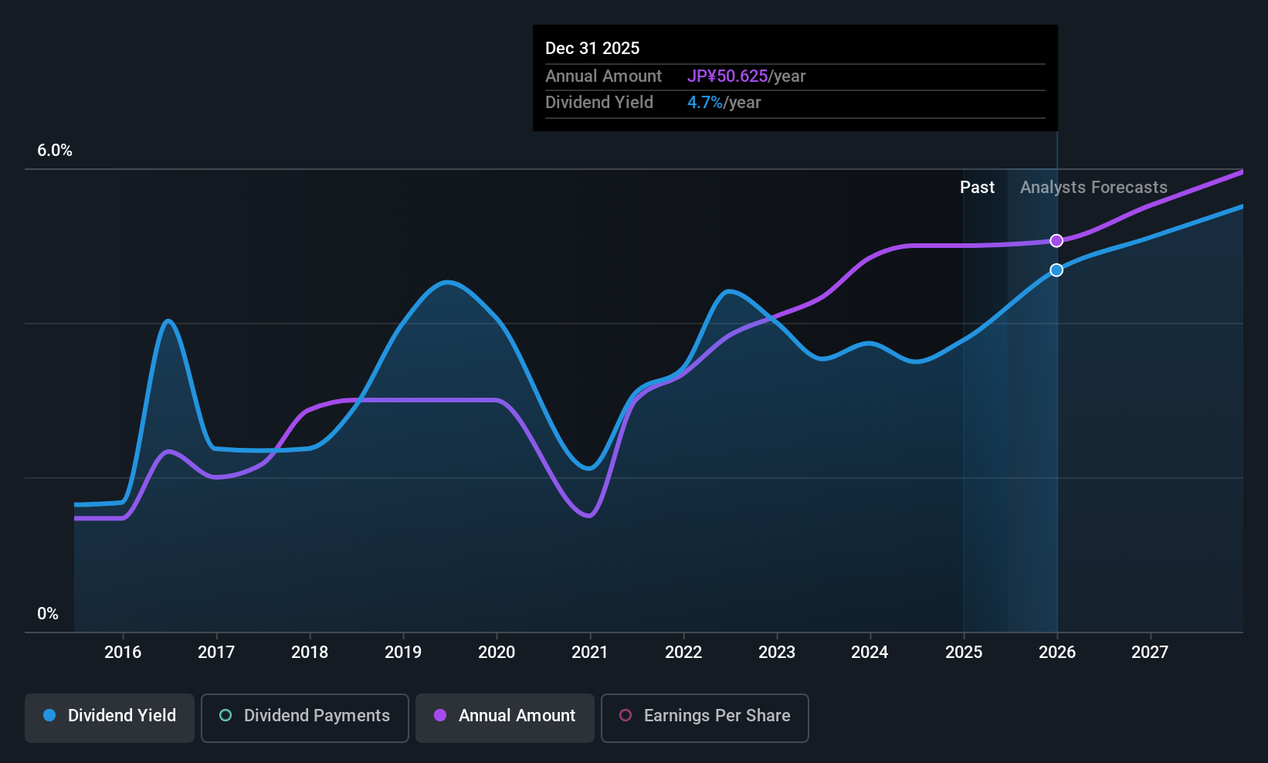Viewport: 1268px width, 763px height.
Task: Click the Past section label
Action: point(977,188)
